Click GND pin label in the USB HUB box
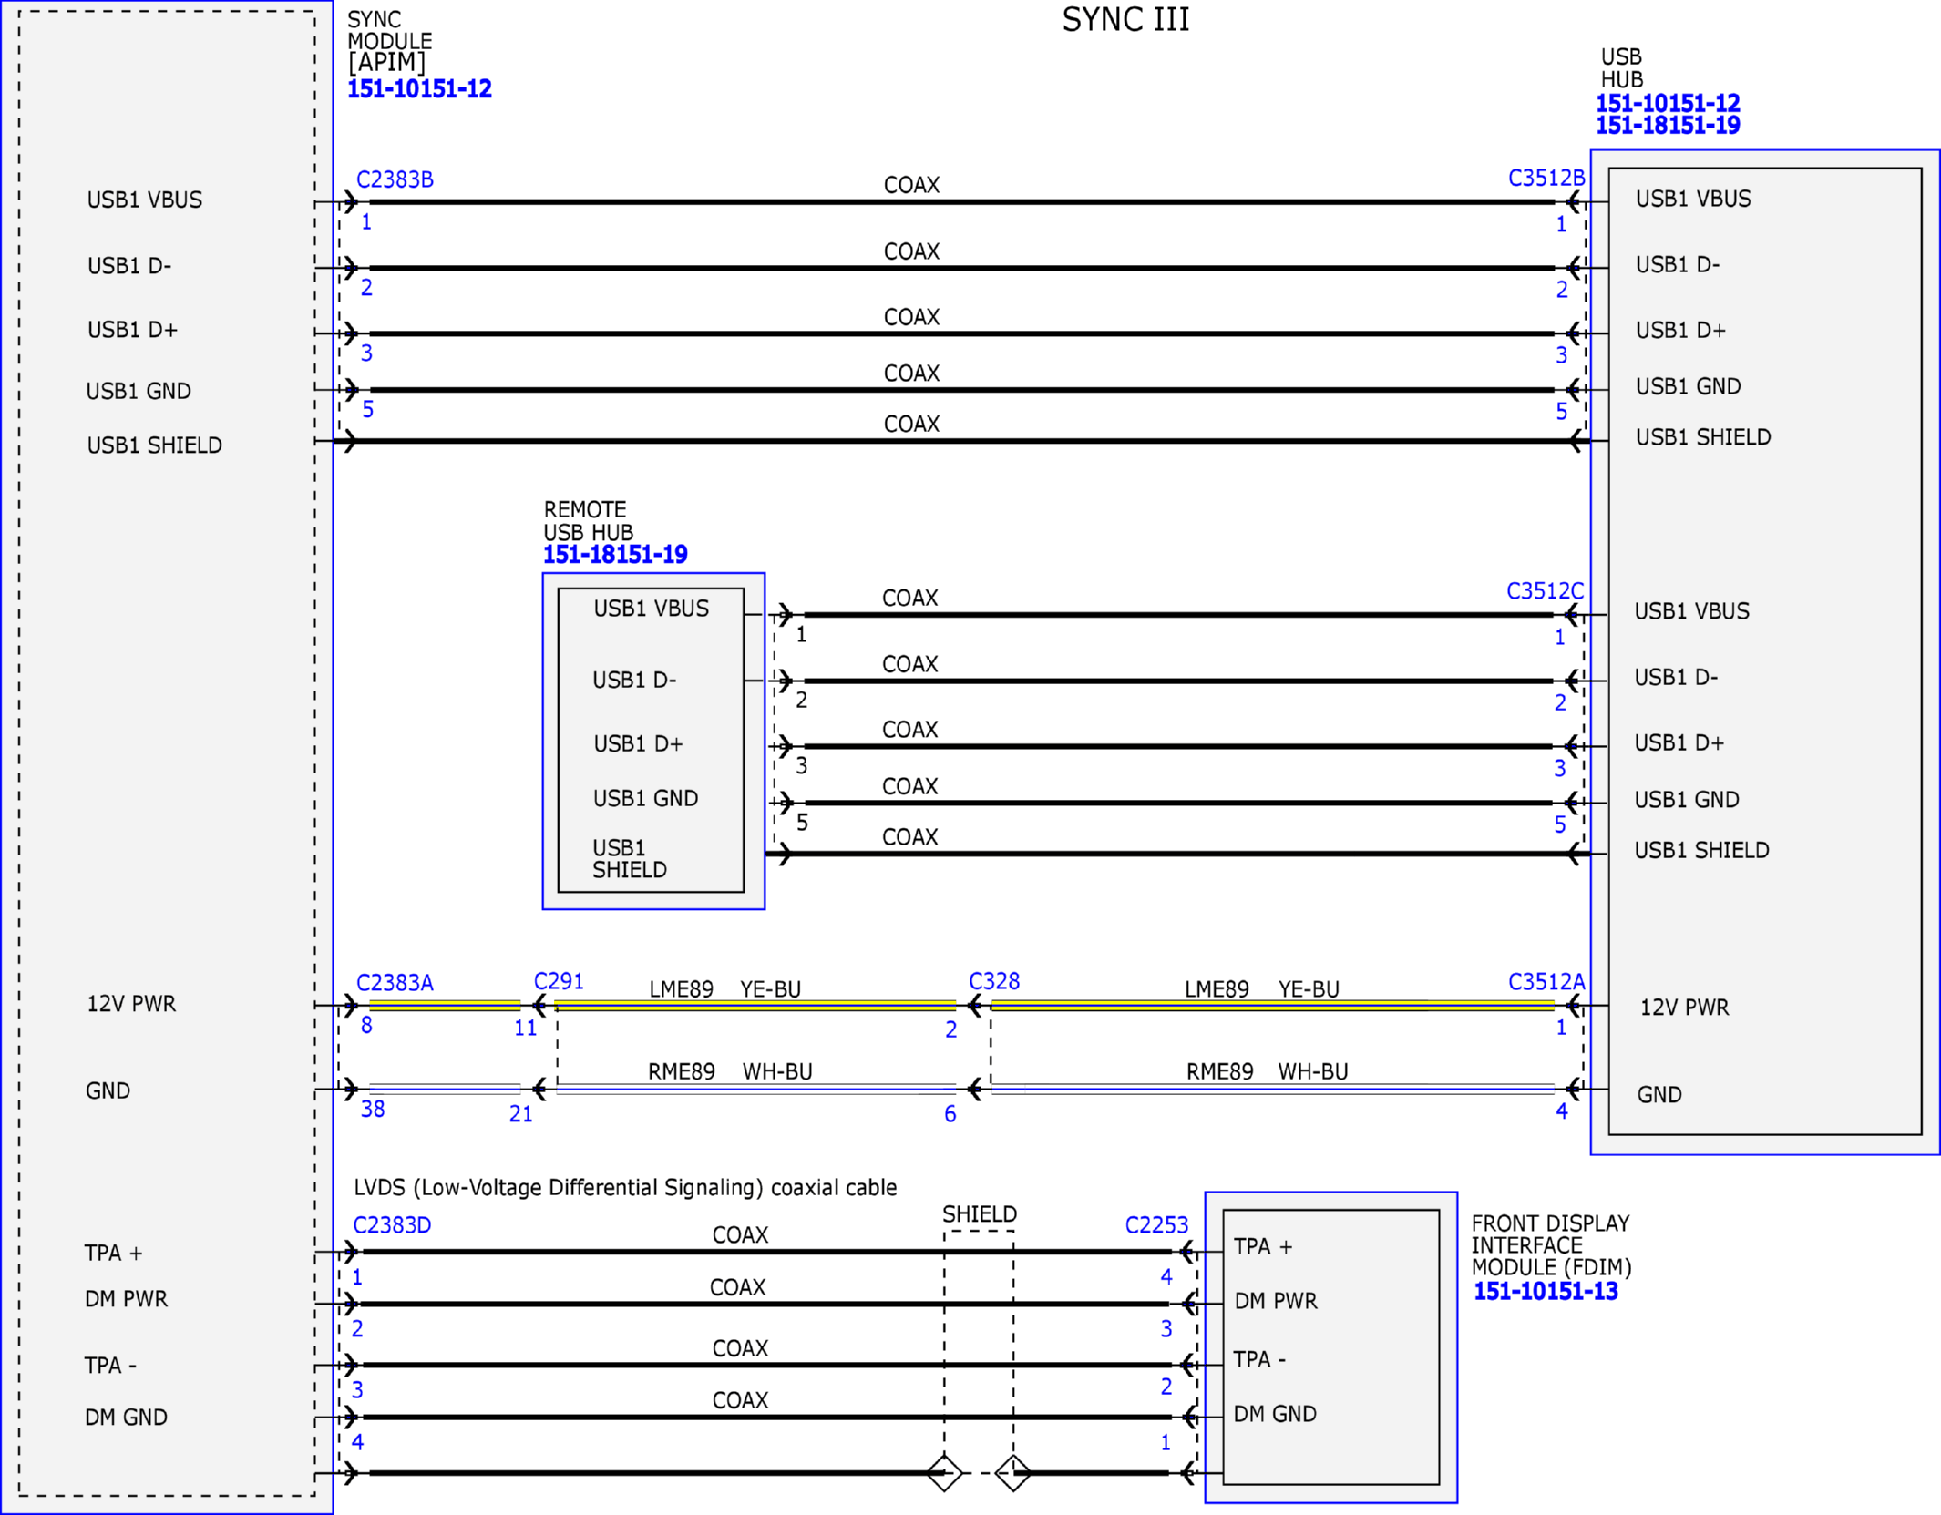Viewport: 1941px width, 1515px height. coord(1659,1095)
